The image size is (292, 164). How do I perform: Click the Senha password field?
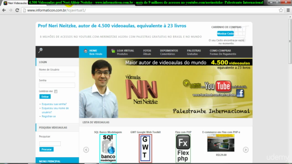click(57, 85)
